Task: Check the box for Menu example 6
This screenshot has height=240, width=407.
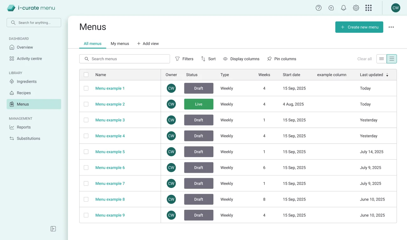Action: [x=86, y=167]
